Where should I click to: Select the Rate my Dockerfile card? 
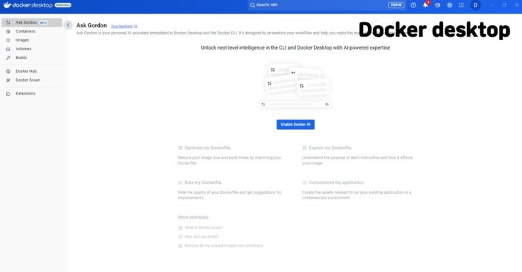(233, 190)
